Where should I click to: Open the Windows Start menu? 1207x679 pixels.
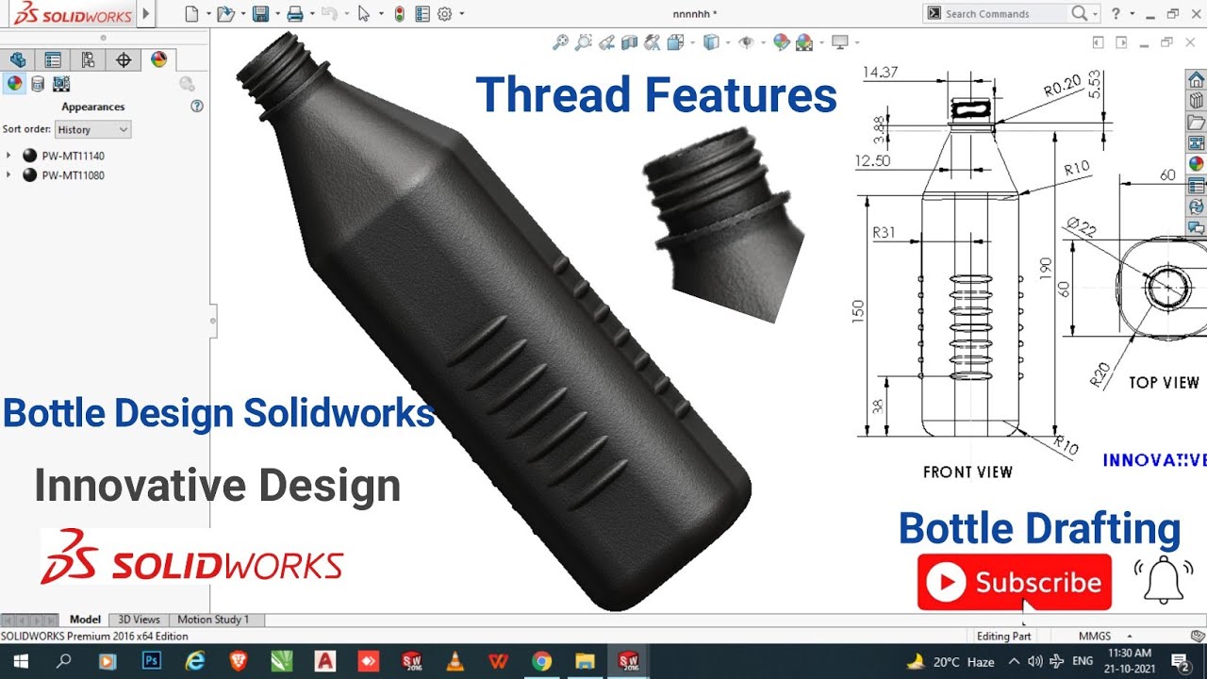(19, 661)
